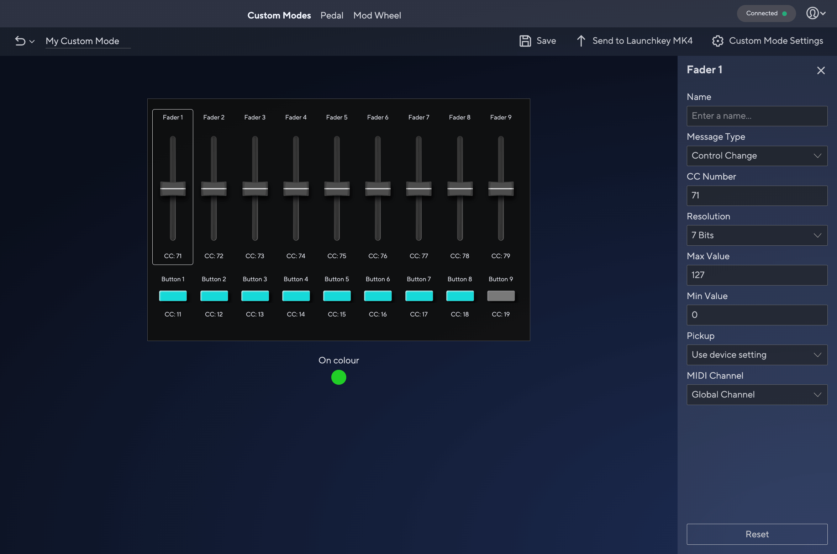Click the My Custom Mode name field

[x=88, y=41]
